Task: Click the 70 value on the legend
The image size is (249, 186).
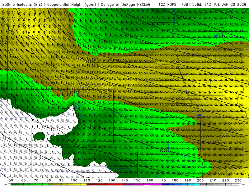Action: [x=36, y=180]
